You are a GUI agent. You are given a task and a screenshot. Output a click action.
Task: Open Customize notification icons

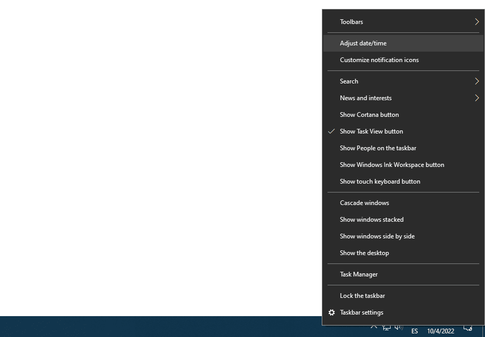(379, 59)
